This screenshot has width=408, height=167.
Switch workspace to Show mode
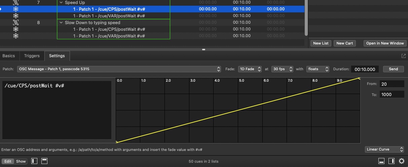click(21, 161)
